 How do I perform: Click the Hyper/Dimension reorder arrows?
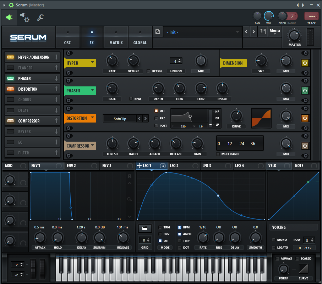click(x=56, y=57)
